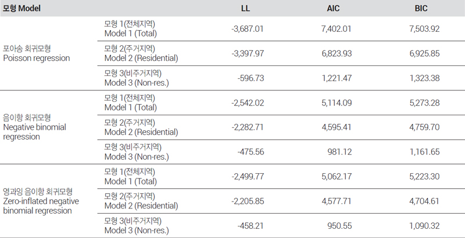The height and width of the screenshot is (238, 465).
Task: Select the AIC value 981.12
Action: 339,151
